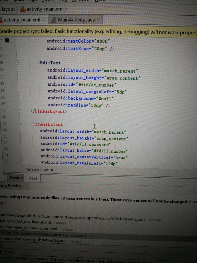Click the android:layout_marginLeft="10dp" line

coord(79,163)
